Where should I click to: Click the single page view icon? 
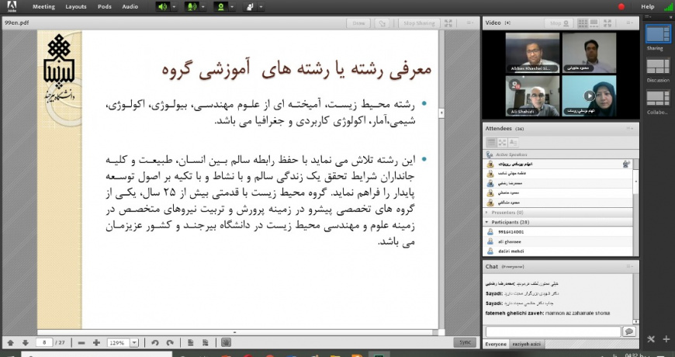click(191, 343)
